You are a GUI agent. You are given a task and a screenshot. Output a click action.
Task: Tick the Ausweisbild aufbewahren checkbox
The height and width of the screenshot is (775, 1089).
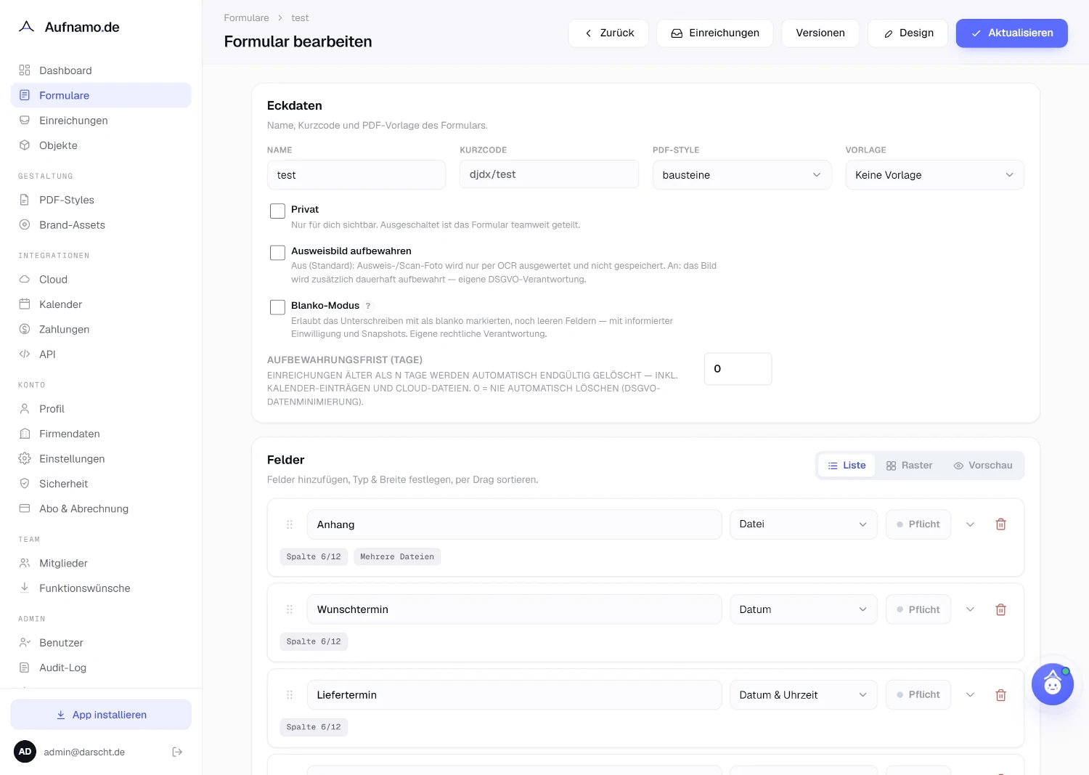click(277, 253)
